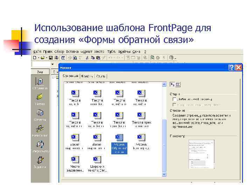Click the Cut scissors toolbar icon
The width and height of the screenshot is (252, 189).
coord(87,58)
